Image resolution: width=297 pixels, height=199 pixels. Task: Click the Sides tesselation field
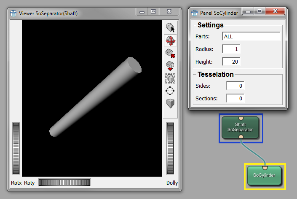tap(235, 86)
